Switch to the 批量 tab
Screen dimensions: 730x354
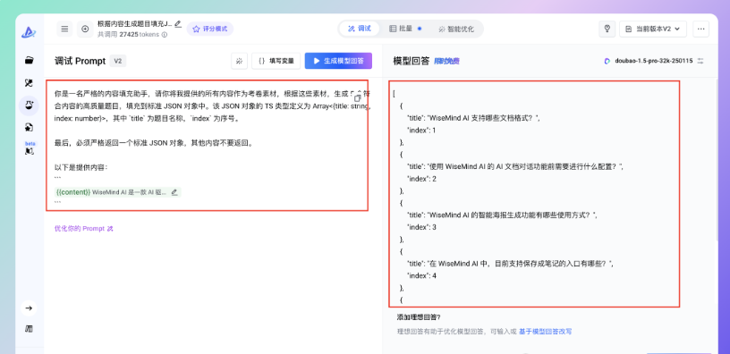(405, 29)
